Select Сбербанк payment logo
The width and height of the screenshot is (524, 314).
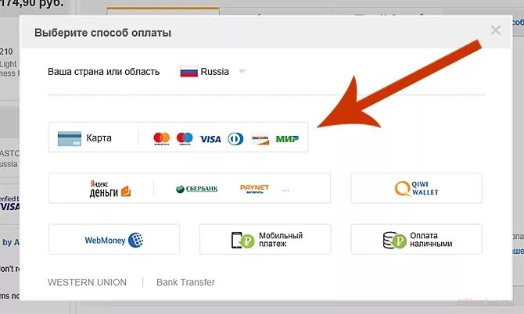coord(197,189)
